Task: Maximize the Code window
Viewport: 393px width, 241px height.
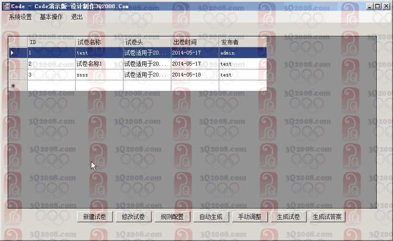Action: coord(378,6)
